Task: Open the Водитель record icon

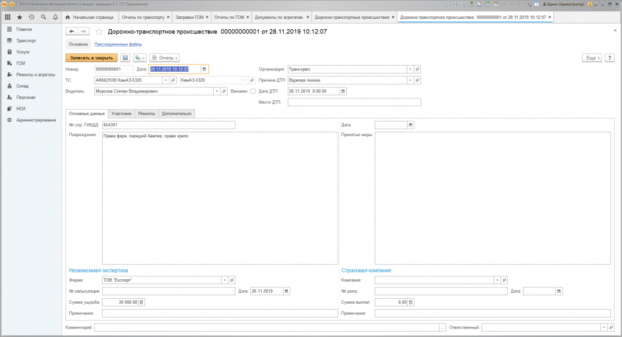Action: pos(224,91)
